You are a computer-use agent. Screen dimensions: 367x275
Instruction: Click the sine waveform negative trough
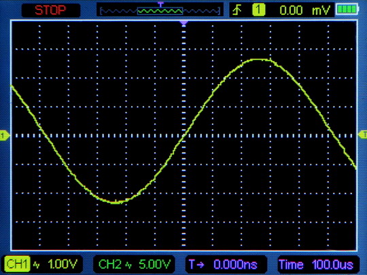[116, 202]
